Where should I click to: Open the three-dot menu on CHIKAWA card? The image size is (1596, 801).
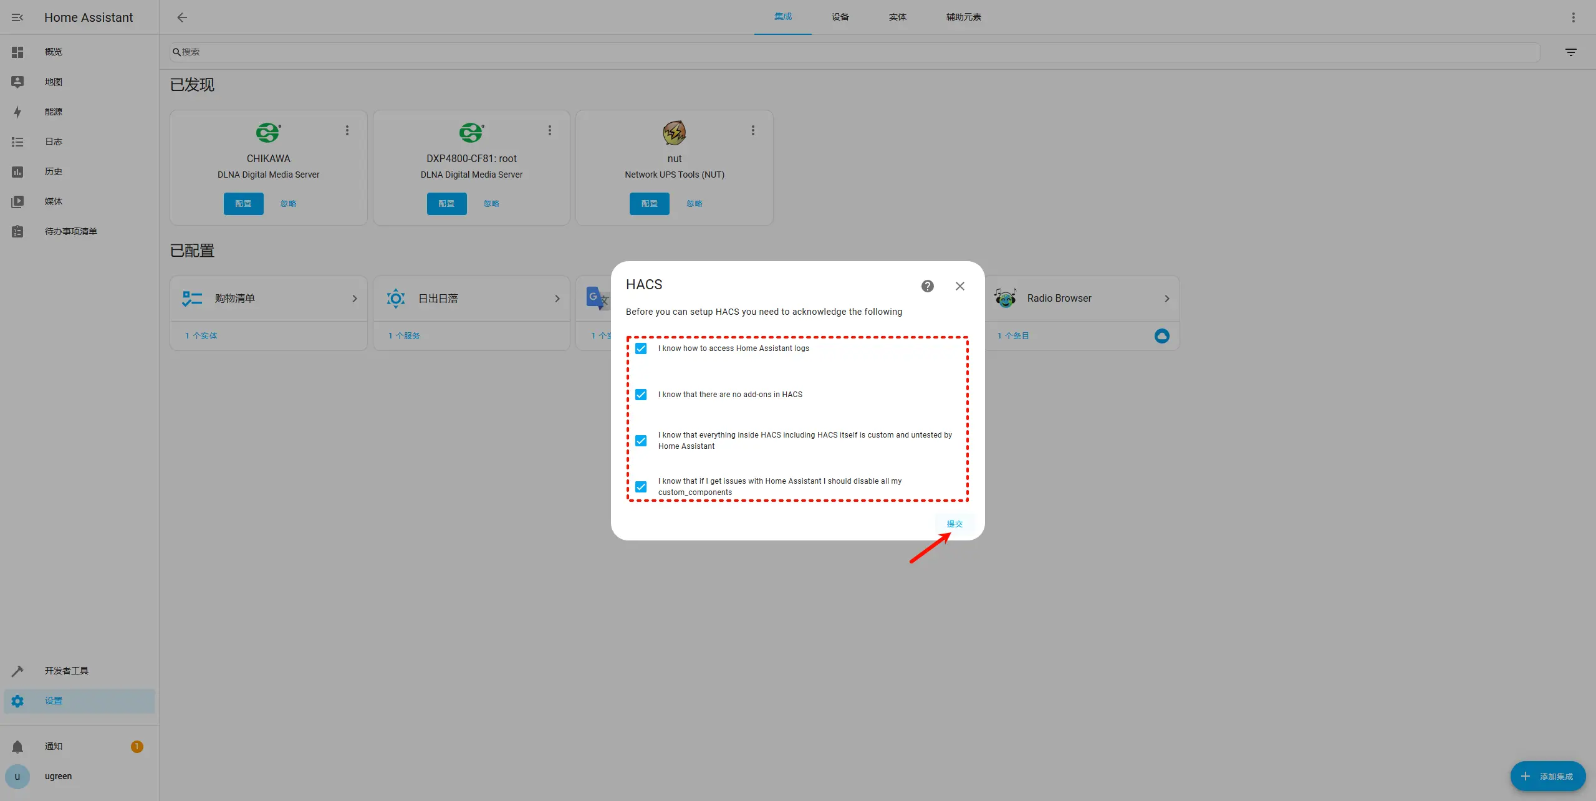pyautogui.click(x=347, y=130)
